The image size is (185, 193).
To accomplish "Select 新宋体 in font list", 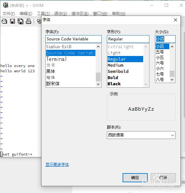I will point(71,84).
